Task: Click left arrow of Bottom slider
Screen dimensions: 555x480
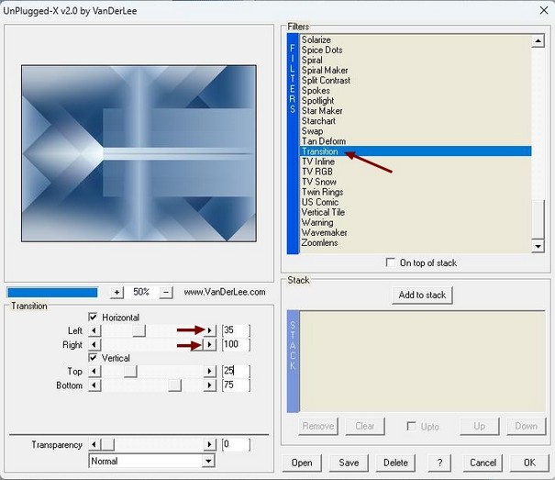Action: click(94, 385)
